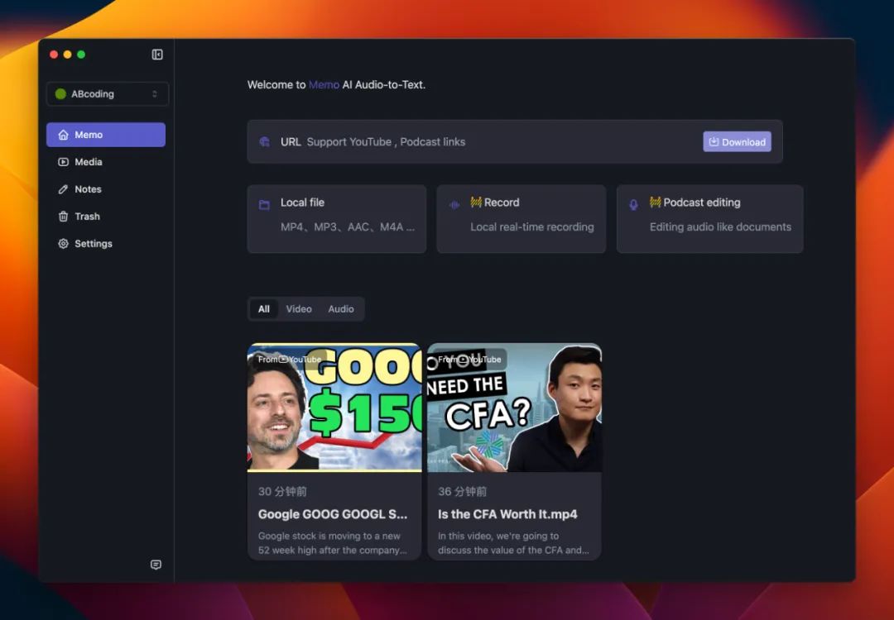Expand the ABcoding workspace dropdown
The width and height of the screenshot is (894, 620).
pos(154,94)
